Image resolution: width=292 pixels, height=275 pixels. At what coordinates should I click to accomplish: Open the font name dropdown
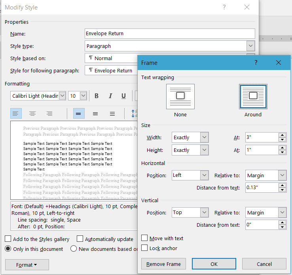(63, 96)
